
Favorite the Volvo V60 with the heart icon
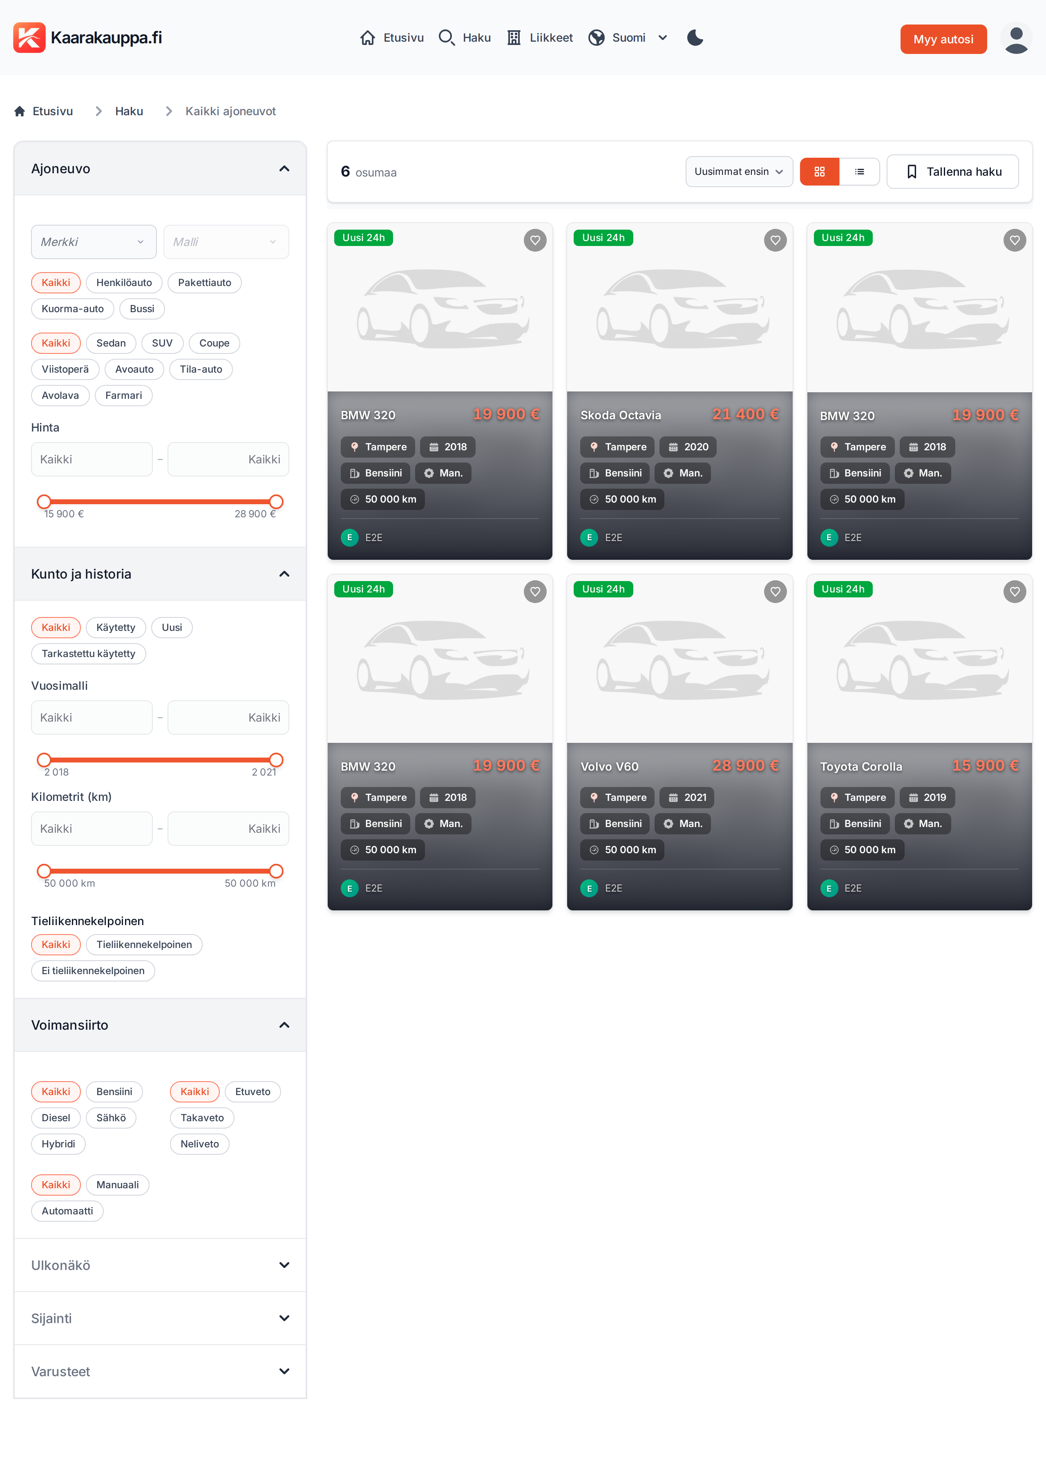click(x=775, y=592)
